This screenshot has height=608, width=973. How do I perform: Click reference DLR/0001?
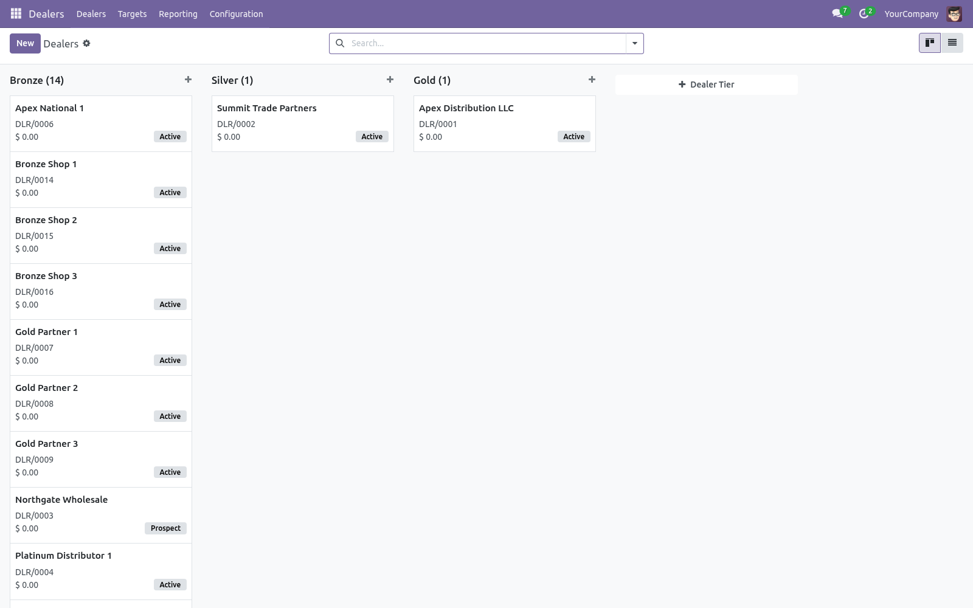click(x=438, y=124)
